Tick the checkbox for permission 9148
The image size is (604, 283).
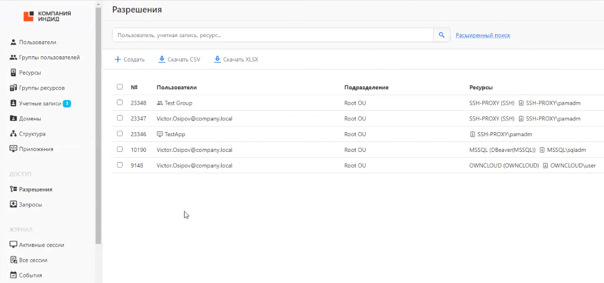[x=120, y=165]
